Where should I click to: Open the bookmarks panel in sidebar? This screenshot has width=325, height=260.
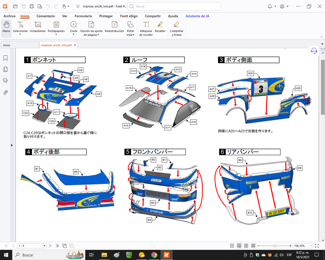pyautogui.click(x=5, y=58)
